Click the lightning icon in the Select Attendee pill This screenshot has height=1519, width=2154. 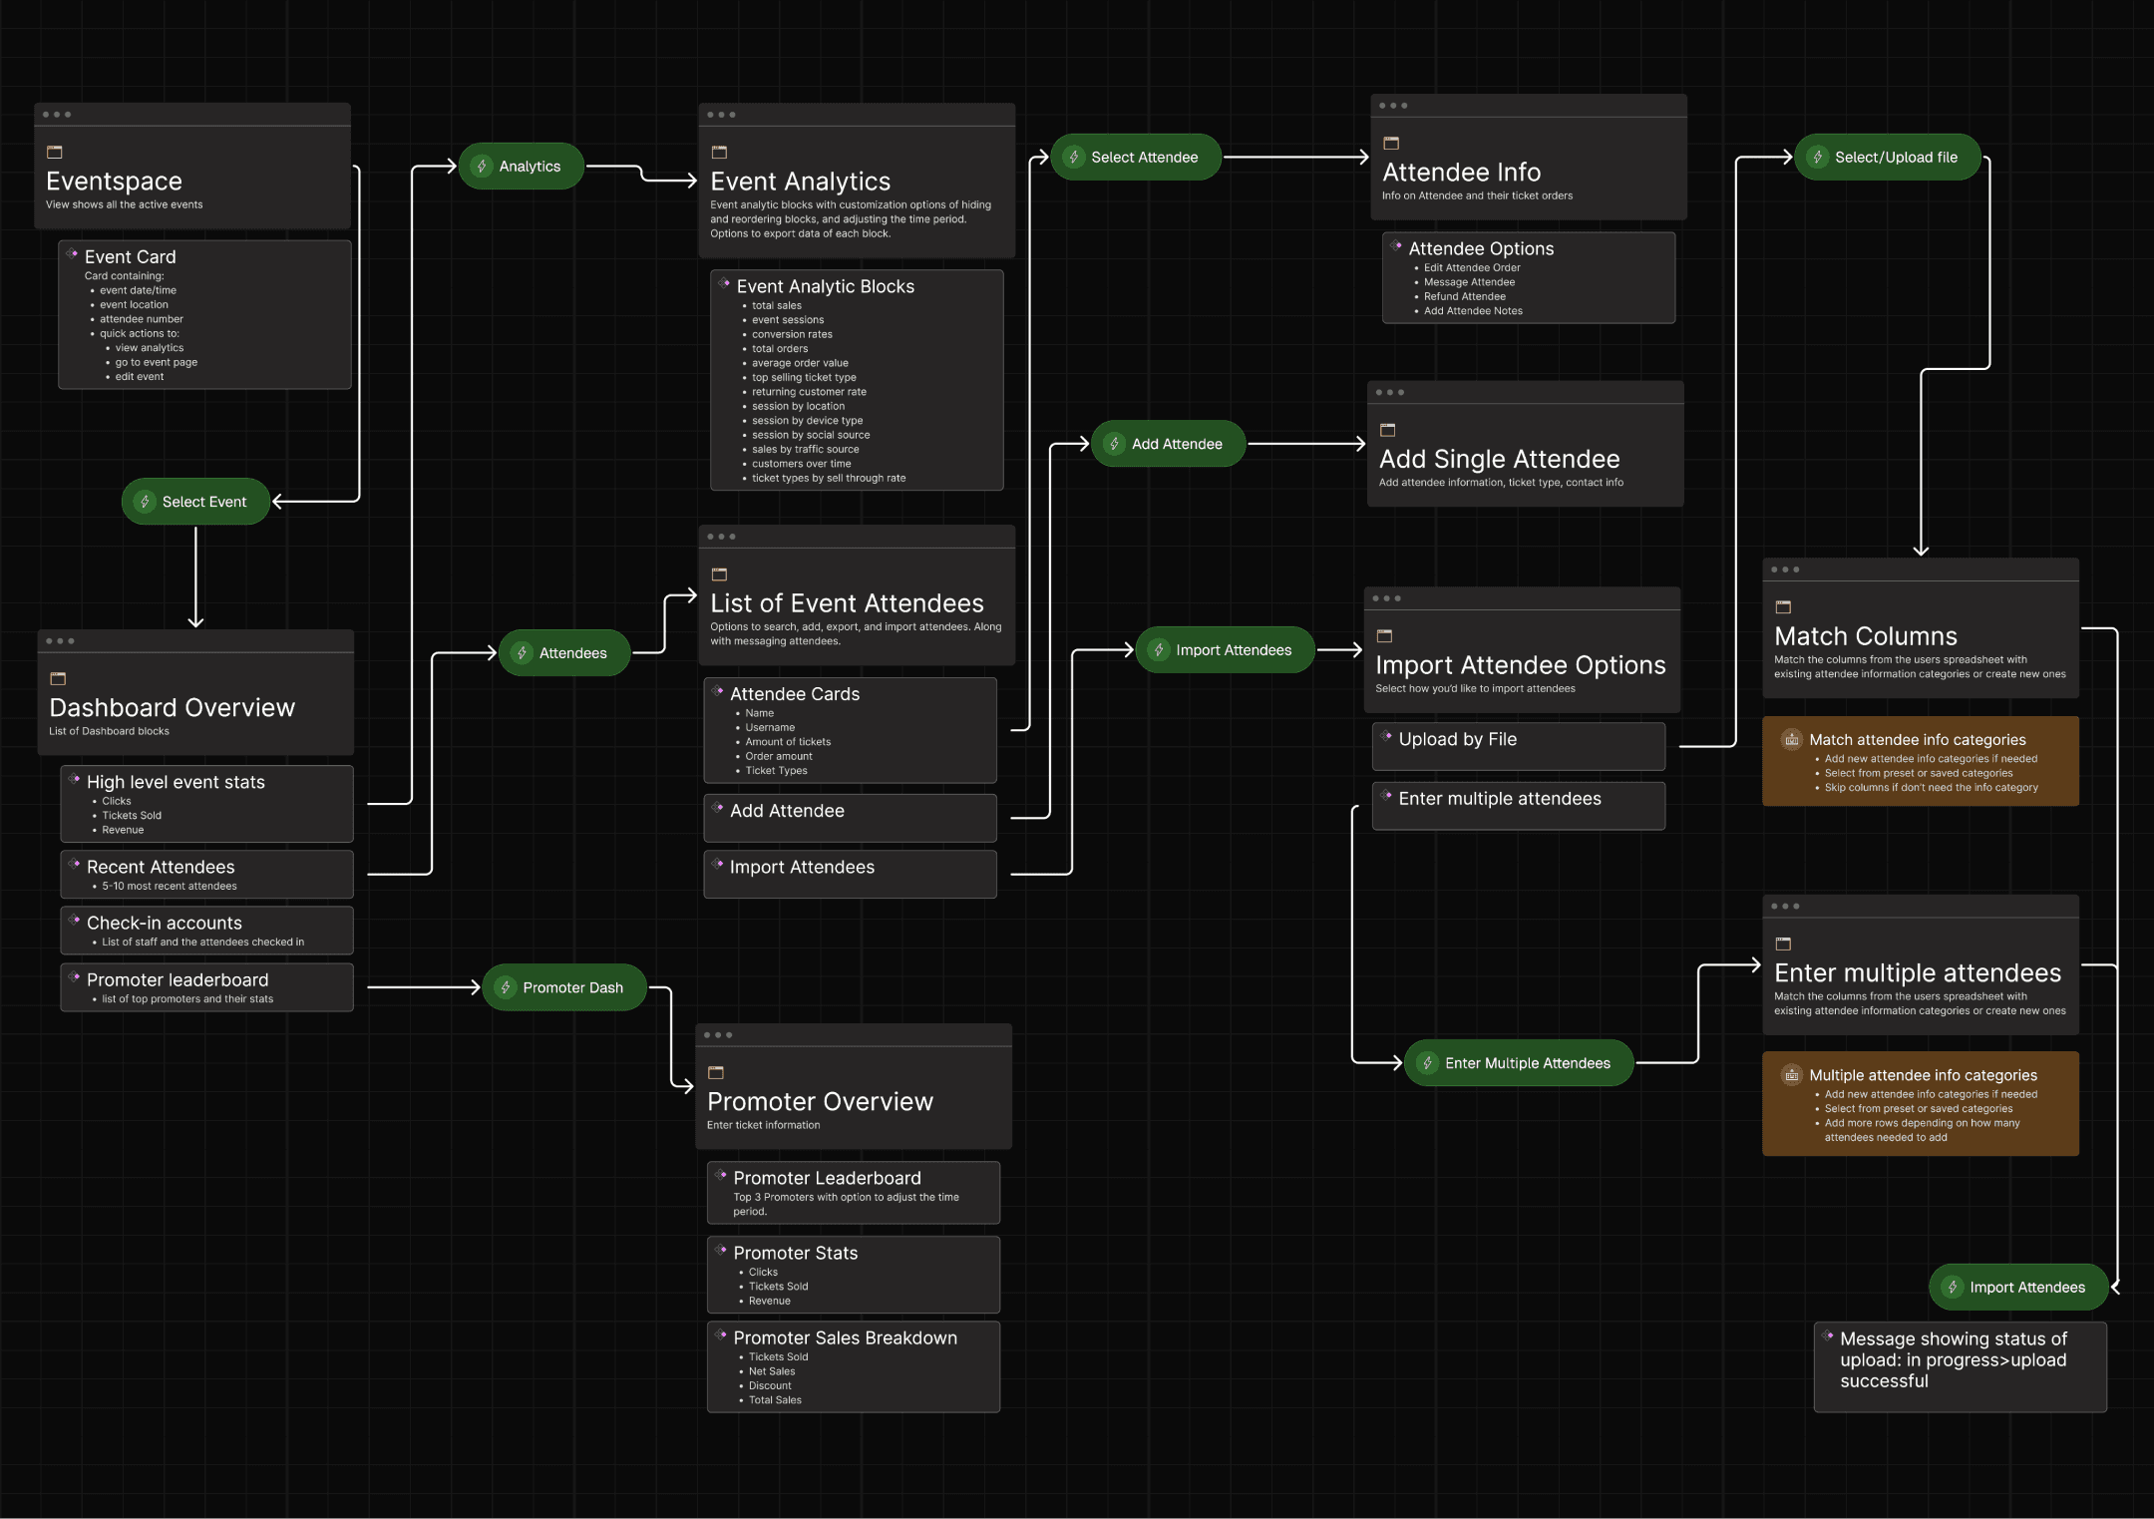(1075, 157)
